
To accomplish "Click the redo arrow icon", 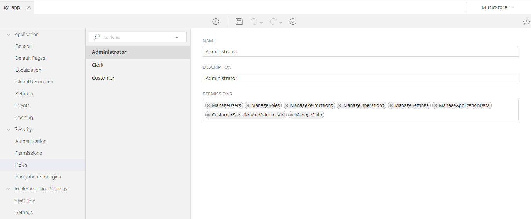I will click(273, 22).
